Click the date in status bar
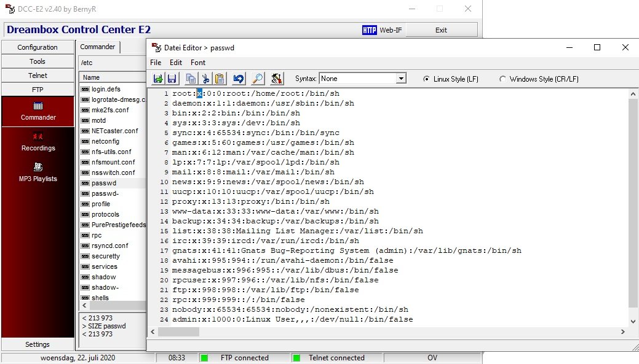This screenshot has height=364, width=639. pyautogui.click(x=77, y=358)
